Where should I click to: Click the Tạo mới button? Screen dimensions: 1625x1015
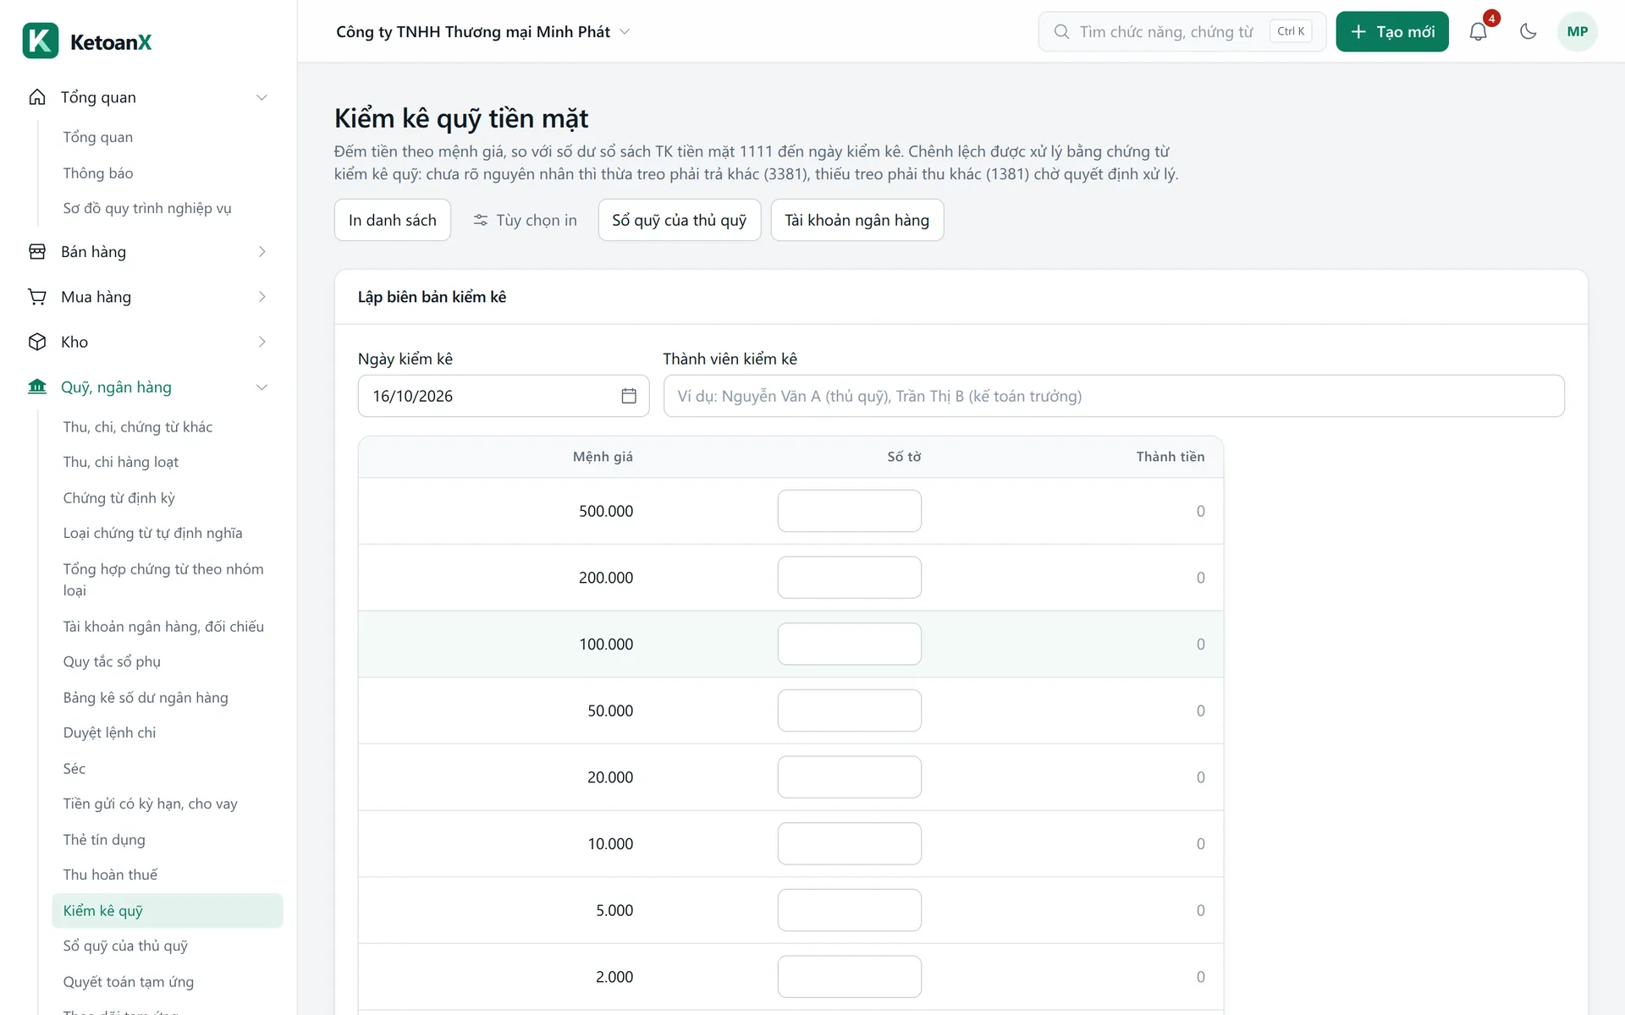coord(1392,31)
